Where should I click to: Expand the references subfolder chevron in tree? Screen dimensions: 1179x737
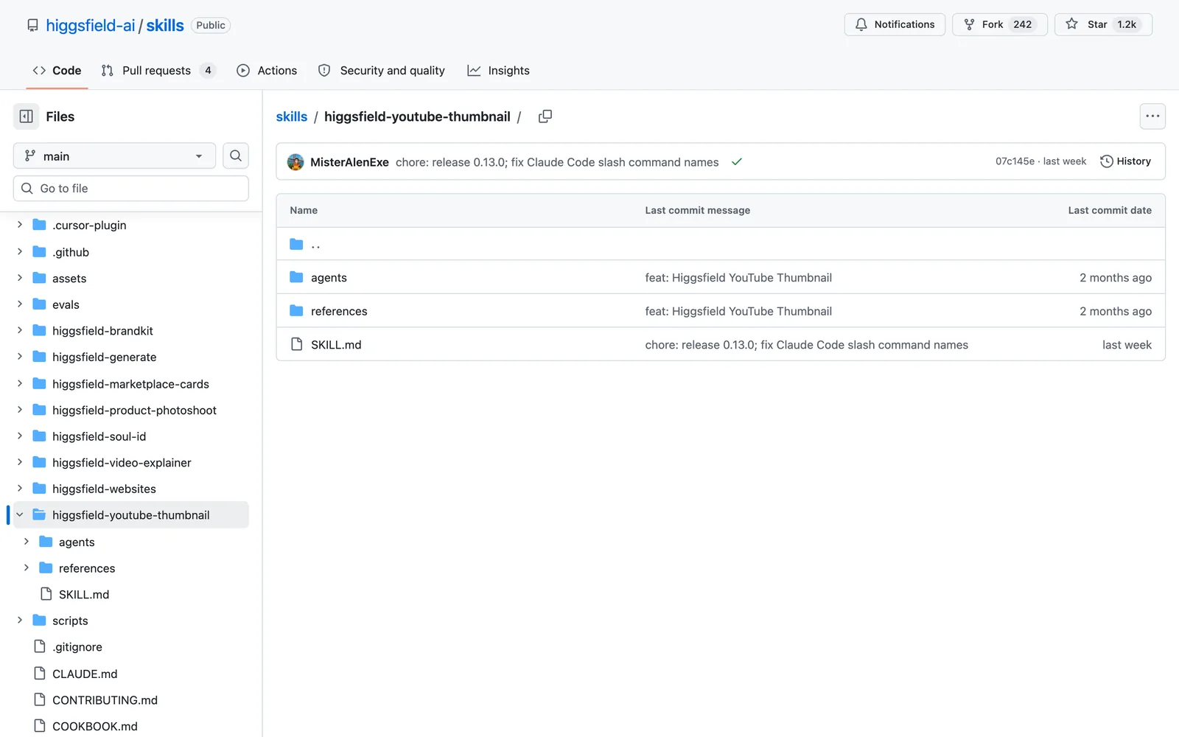tap(27, 567)
